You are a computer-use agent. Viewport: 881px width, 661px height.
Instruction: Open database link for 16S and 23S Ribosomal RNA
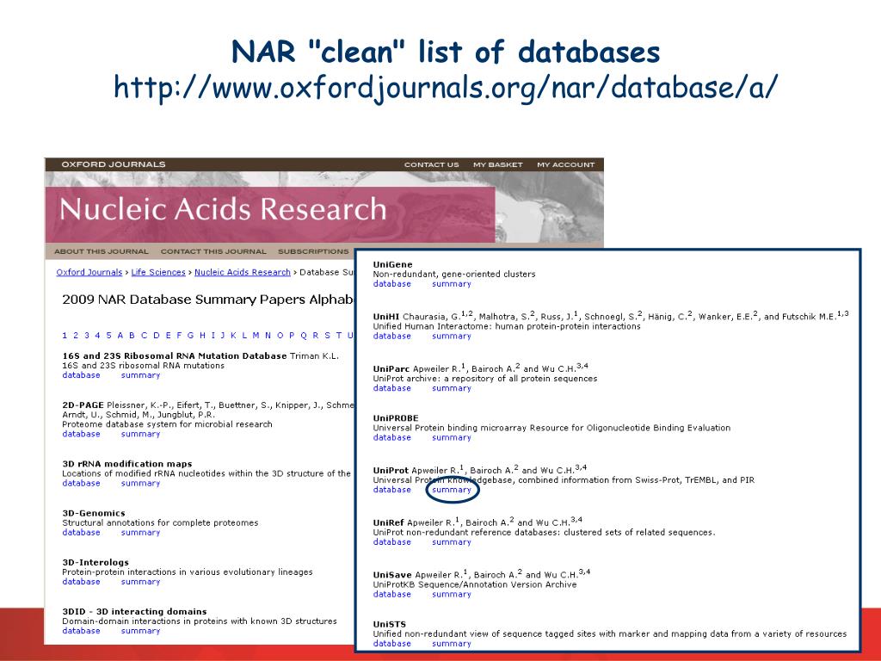81,375
